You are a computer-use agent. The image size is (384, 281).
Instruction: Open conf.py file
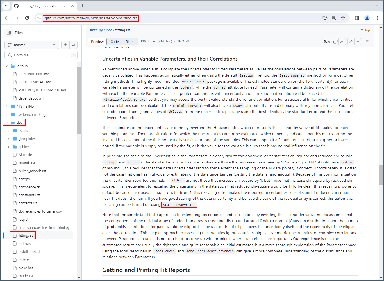[x=24, y=179]
